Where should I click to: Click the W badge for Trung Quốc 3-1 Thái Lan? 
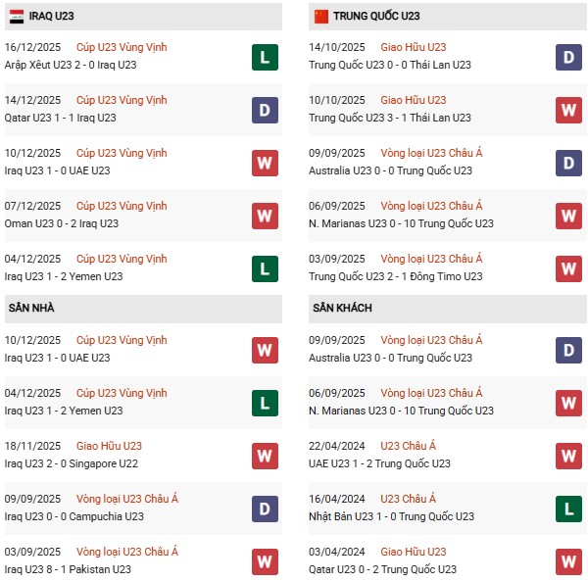click(568, 110)
